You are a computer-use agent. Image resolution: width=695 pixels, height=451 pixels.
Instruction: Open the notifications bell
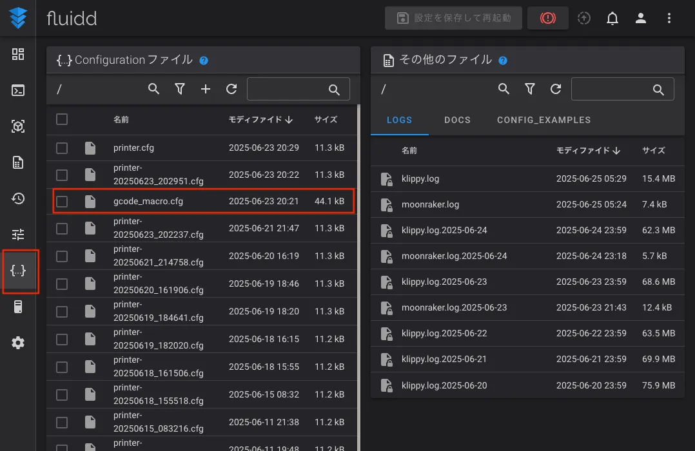click(612, 18)
